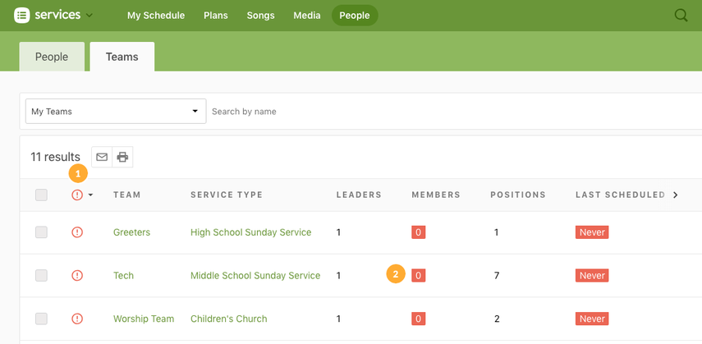702x344 pixels.
Task: Check the Greeters row checkbox
Action: click(x=41, y=232)
